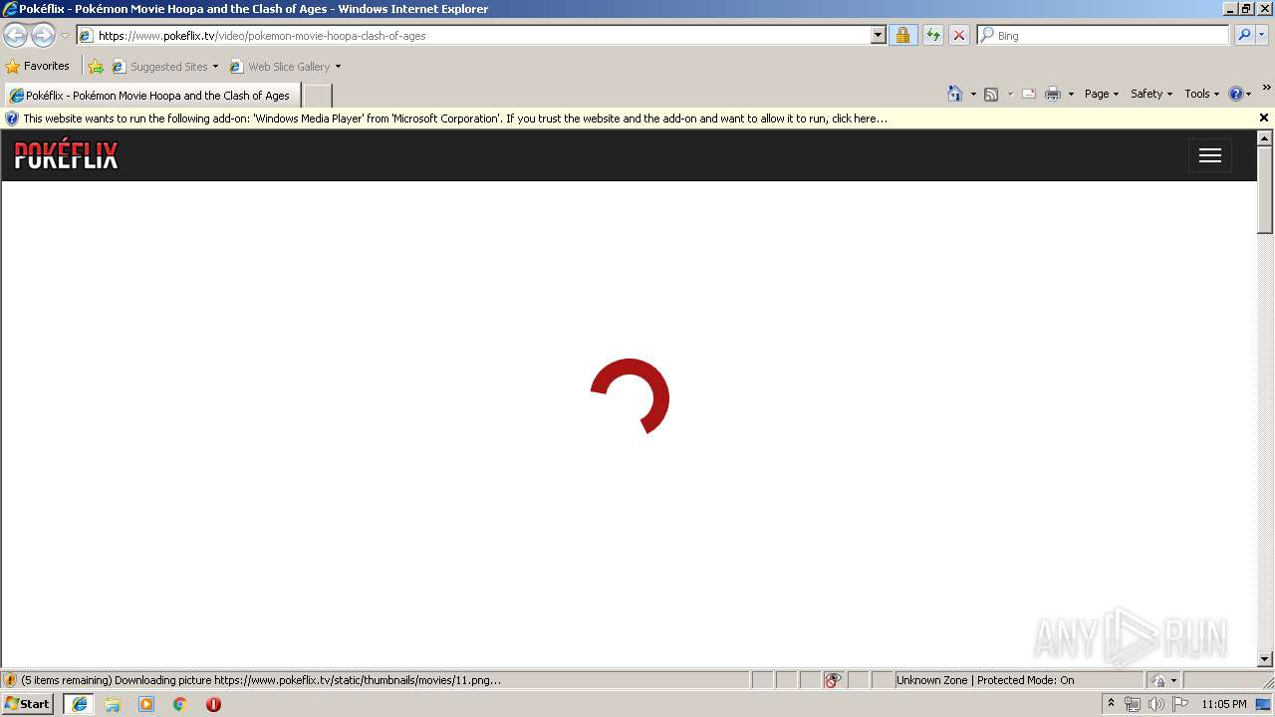Viewport: 1275px width, 717px height.
Task: Open a new blank tab
Action: (x=317, y=96)
